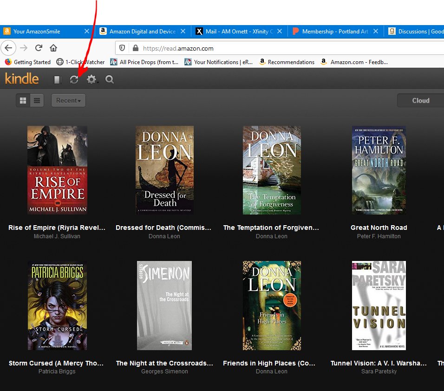This screenshot has height=391, width=444.
Task: Click the Kindle search magnifier icon
Action: click(x=110, y=80)
